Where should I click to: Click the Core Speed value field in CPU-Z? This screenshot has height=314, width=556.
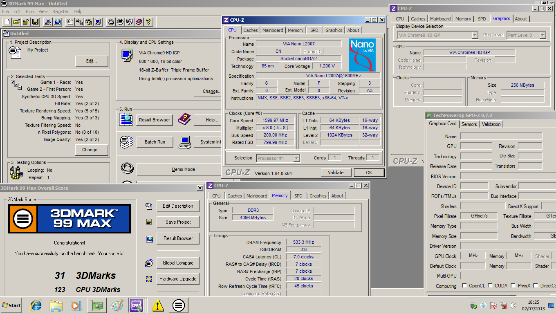[x=276, y=120]
